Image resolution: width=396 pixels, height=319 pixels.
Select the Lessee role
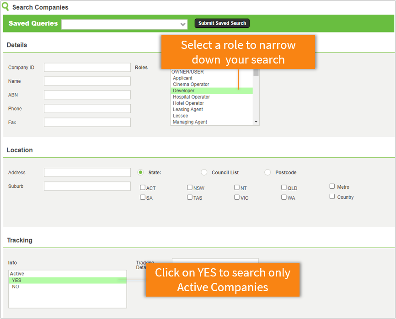tap(212, 116)
